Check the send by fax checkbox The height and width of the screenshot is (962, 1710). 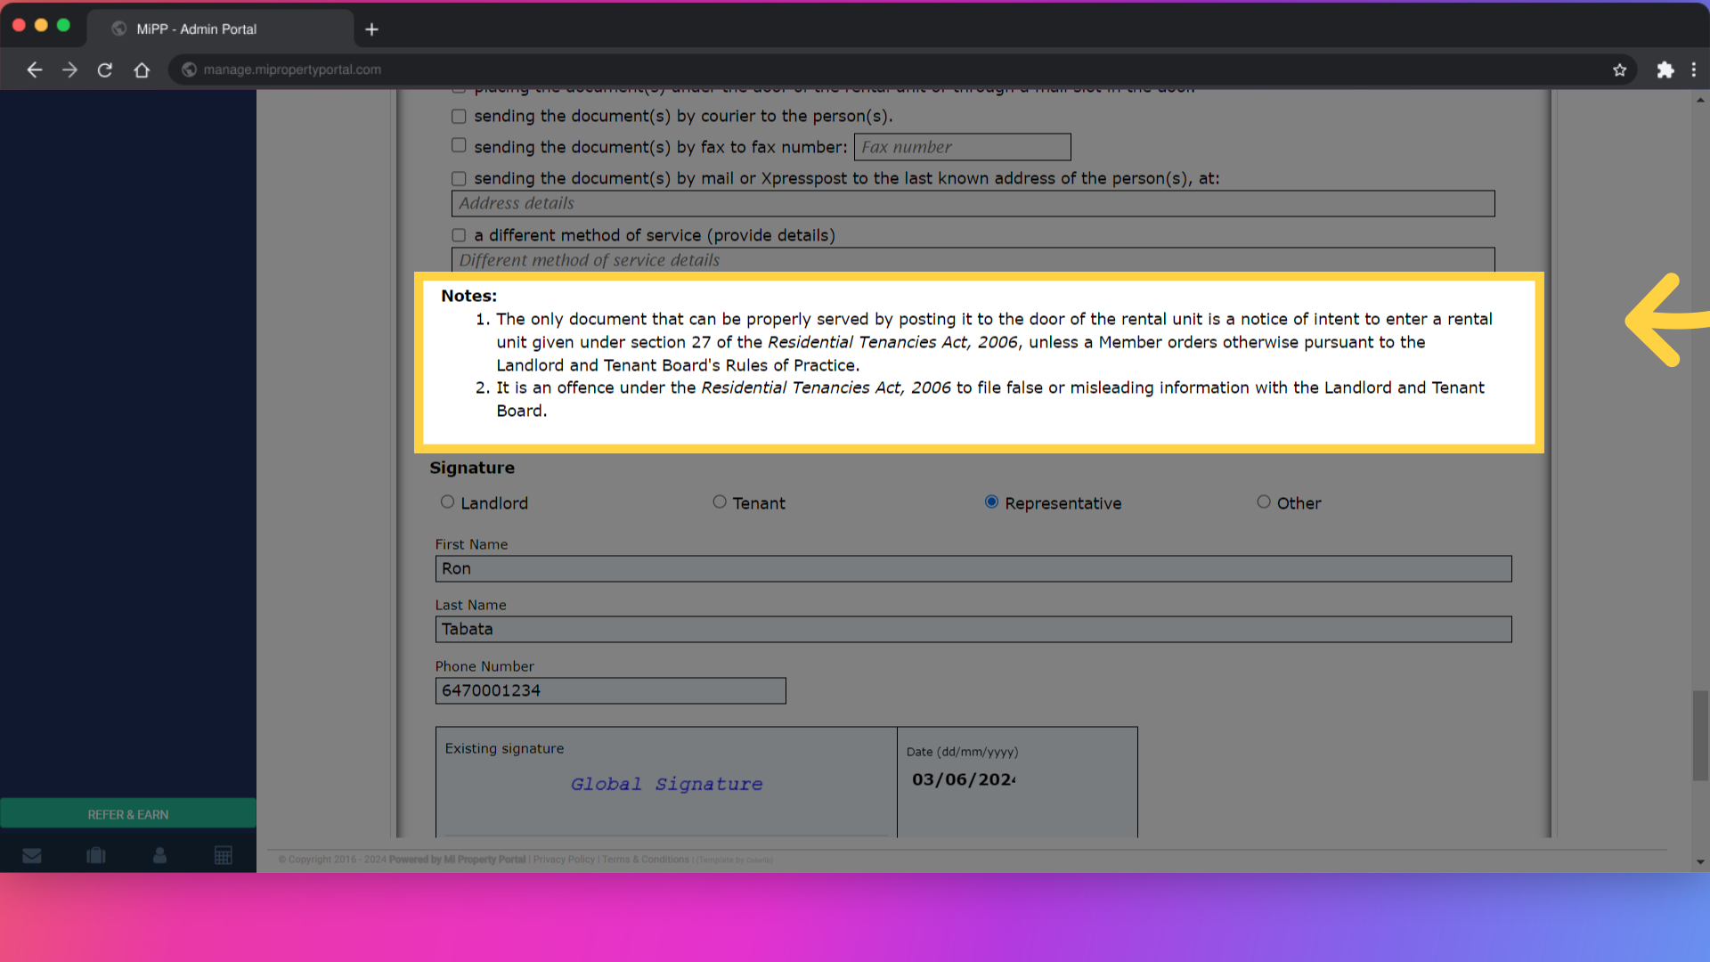tap(459, 145)
